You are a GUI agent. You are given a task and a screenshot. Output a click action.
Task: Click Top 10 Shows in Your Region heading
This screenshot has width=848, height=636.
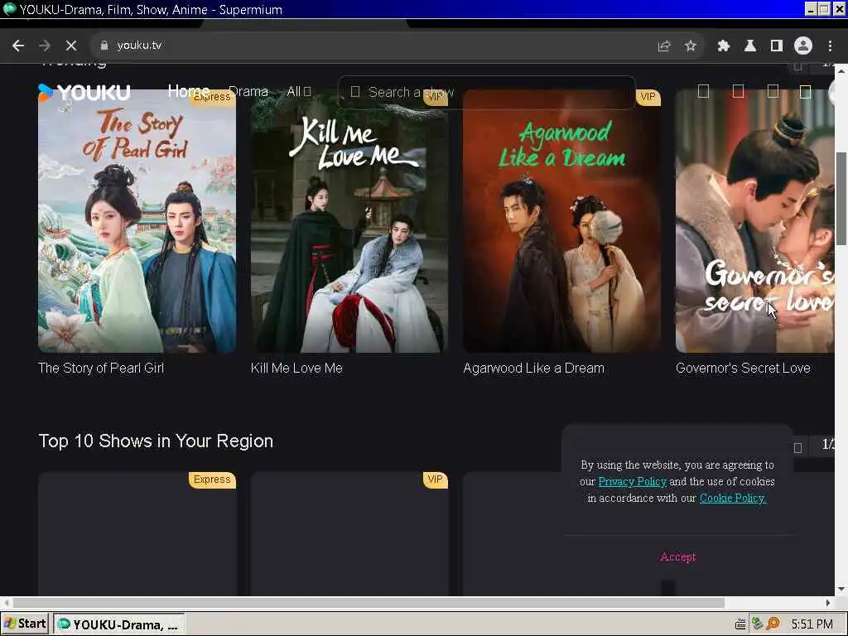[x=156, y=441]
